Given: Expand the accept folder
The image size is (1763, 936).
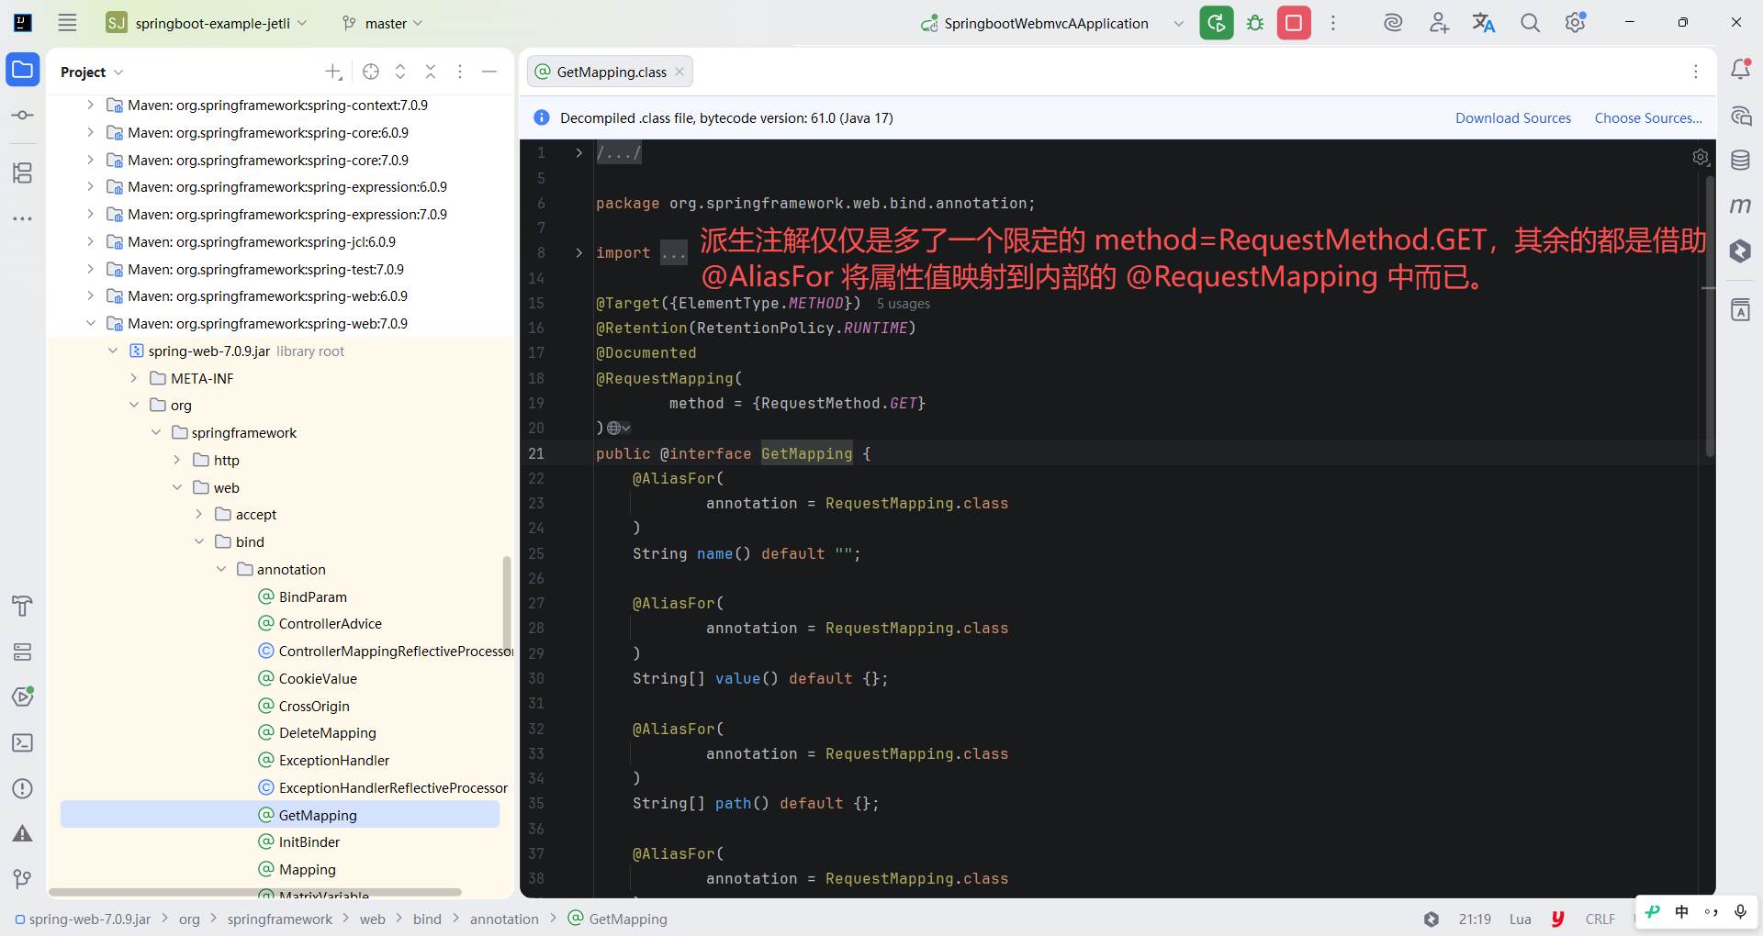Looking at the screenshot, I should [199, 514].
